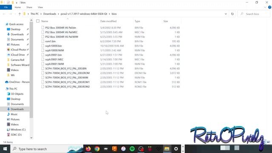The width and height of the screenshot is (272, 153).
Task: Open recent locations dropdown arrow
Action: 15,14
